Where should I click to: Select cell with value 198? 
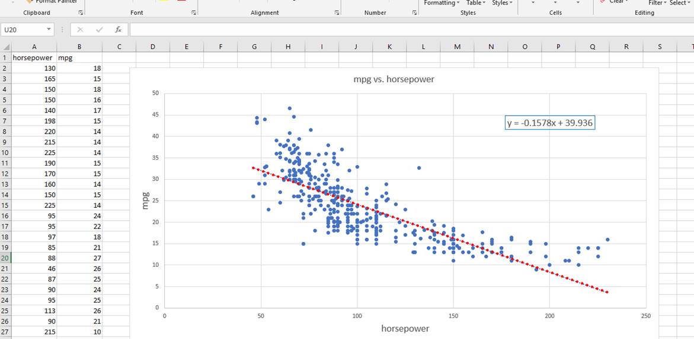tap(34, 121)
